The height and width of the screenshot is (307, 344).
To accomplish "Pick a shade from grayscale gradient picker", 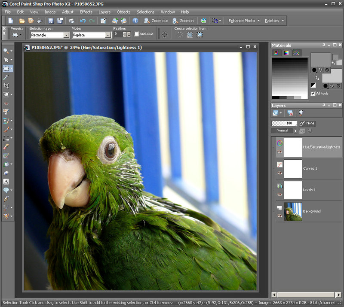I will click(x=289, y=77).
